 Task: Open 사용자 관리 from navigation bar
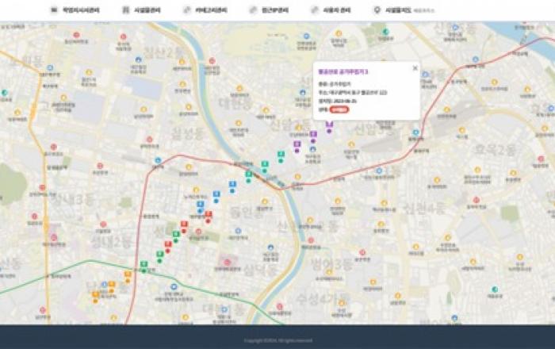tap(331, 10)
